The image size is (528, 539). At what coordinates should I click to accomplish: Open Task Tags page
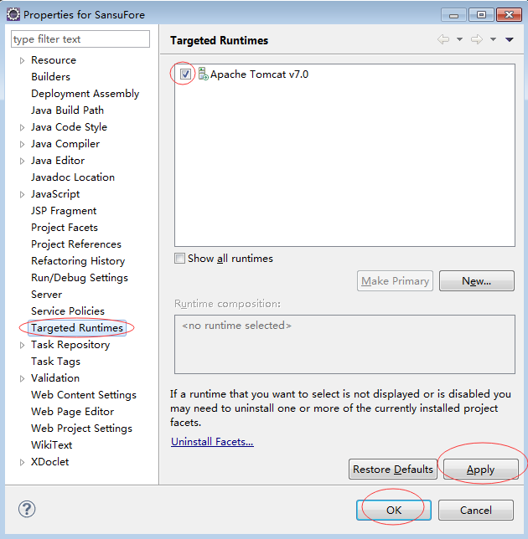point(56,362)
